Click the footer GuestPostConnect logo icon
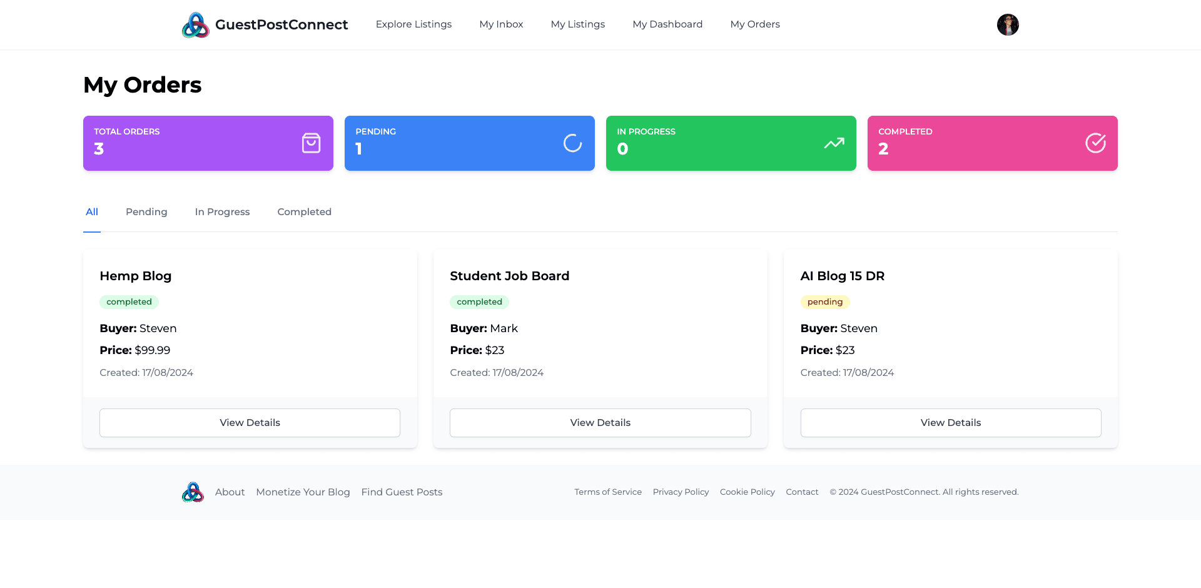1201x588 pixels. (x=193, y=492)
